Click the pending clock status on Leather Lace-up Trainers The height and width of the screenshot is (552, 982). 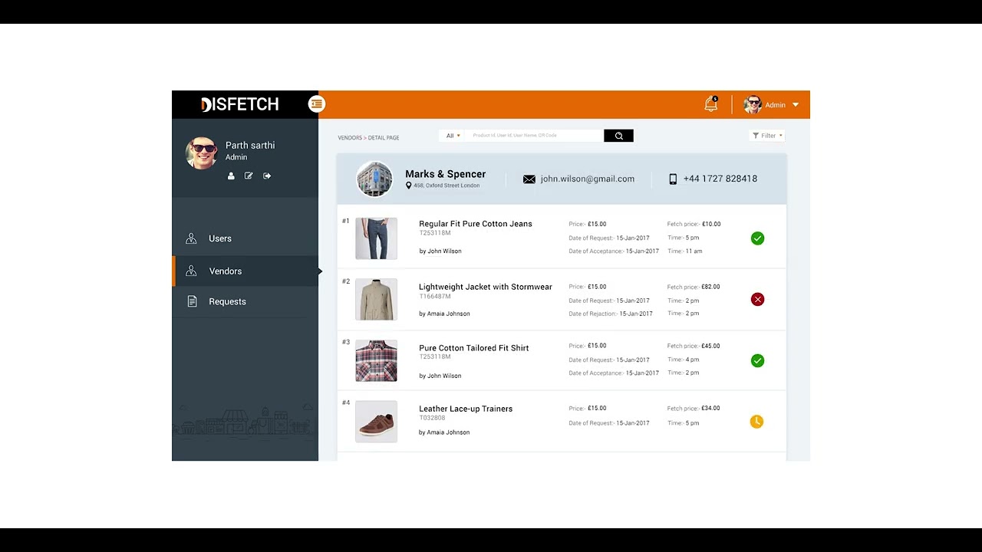pyautogui.click(x=756, y=422)
